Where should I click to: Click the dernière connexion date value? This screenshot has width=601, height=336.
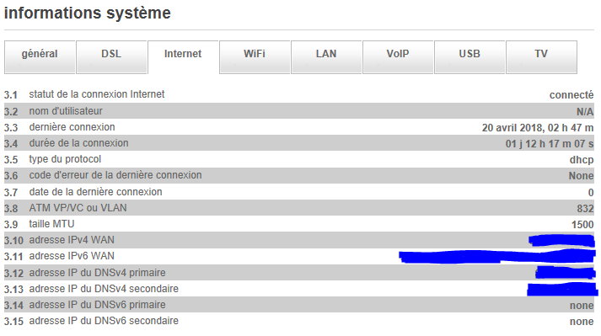[x=538, y=128]
